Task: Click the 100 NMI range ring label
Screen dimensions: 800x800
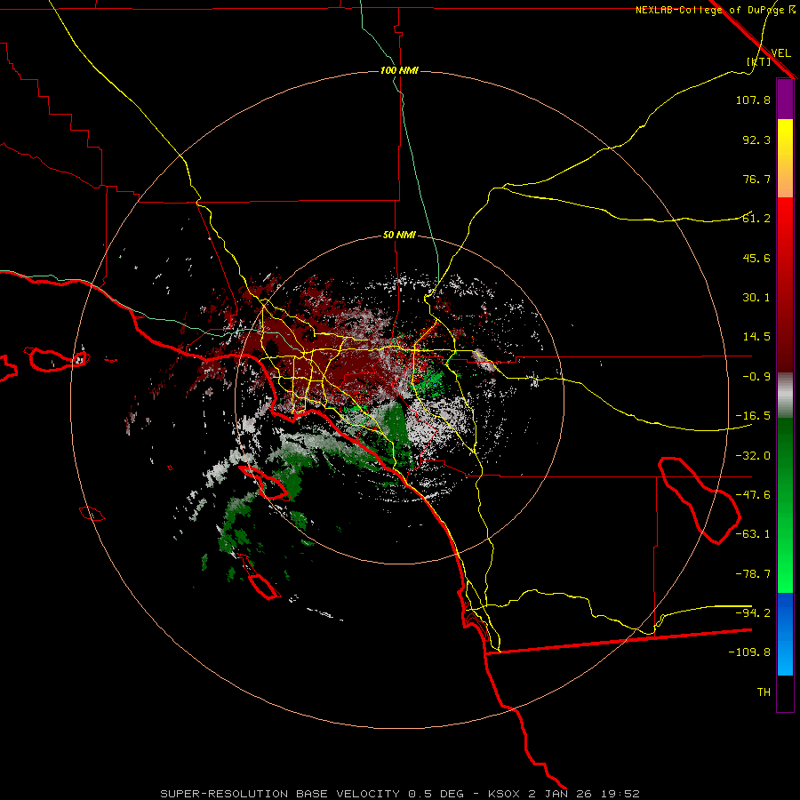Action: click(399, 70)
